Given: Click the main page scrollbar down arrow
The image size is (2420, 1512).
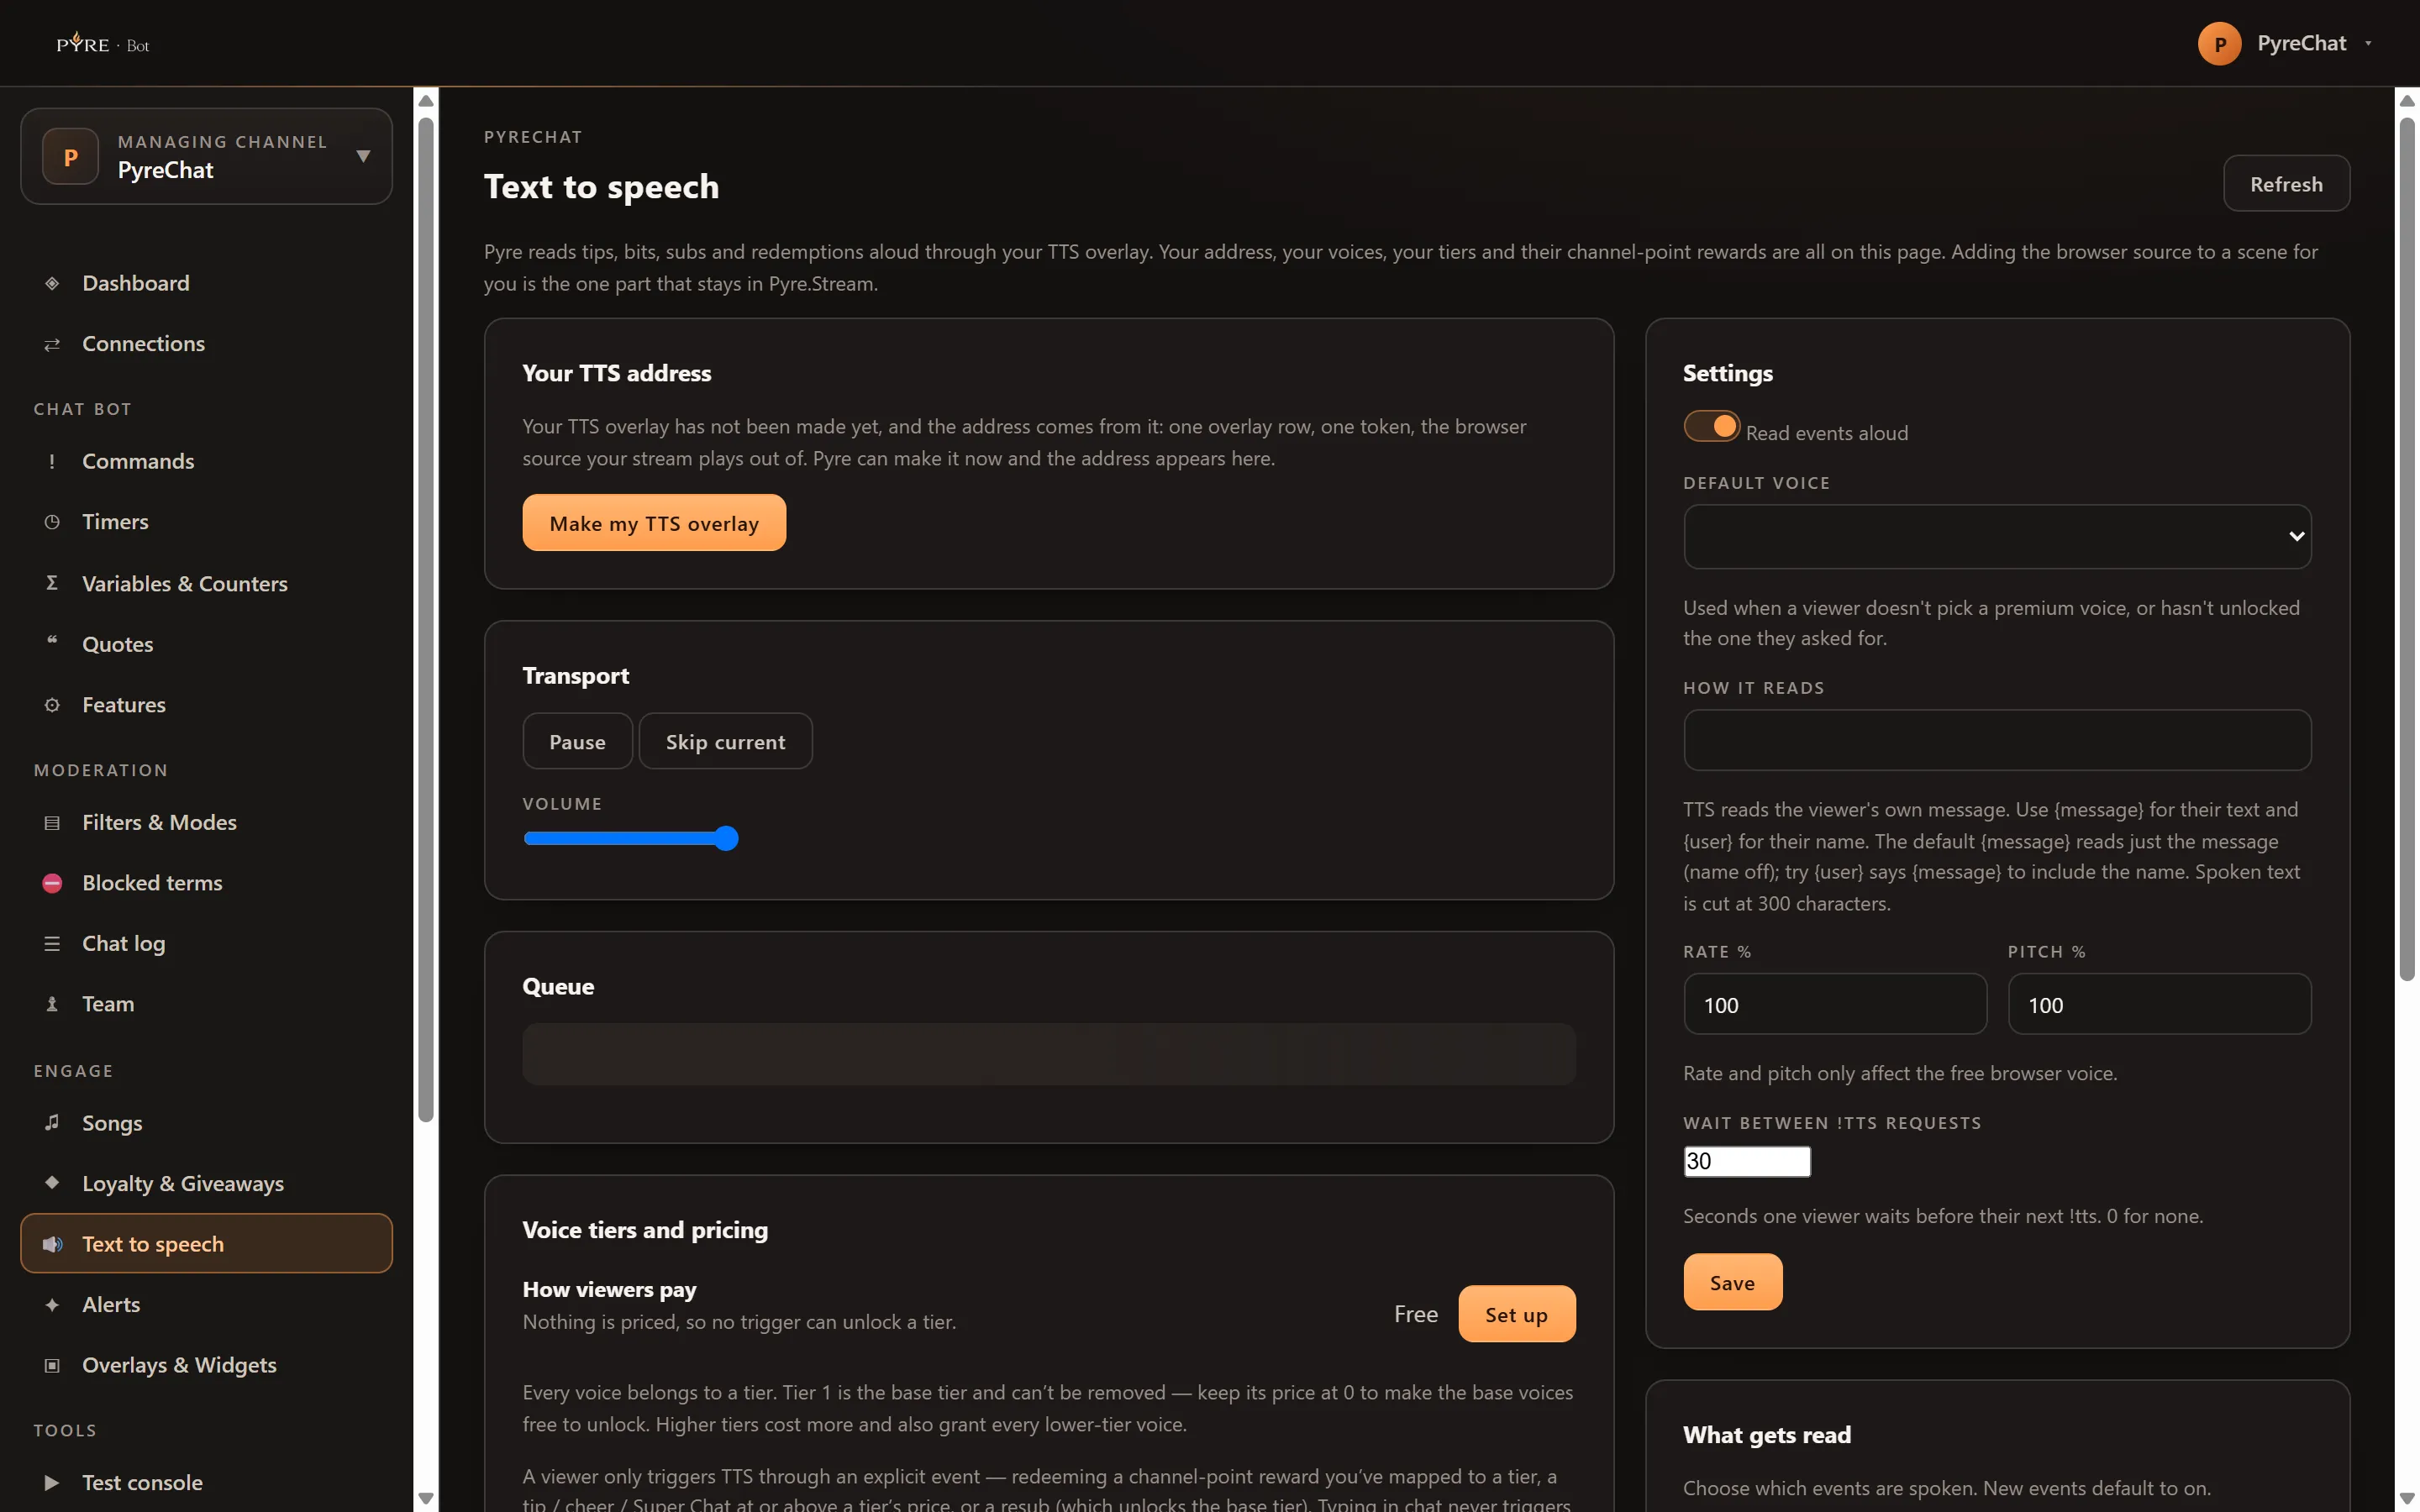Looking at the screenshot, I should pos(2407,1498).
